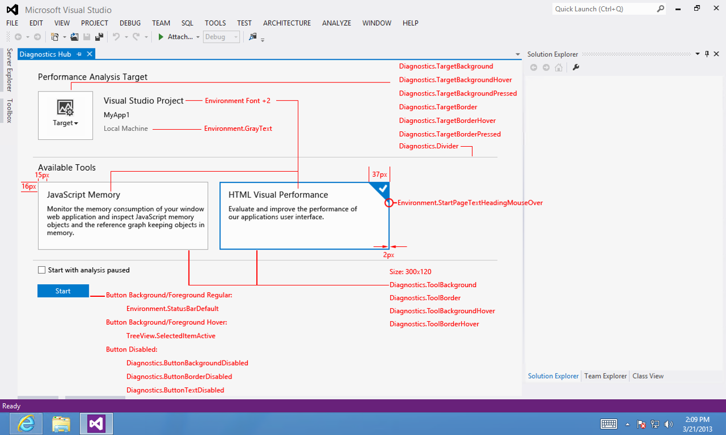The height and width of the screenshot is (435, 726).
Task: Open touch keyboard from system tray
Action: pyautogui.click(x=609, y=424)
